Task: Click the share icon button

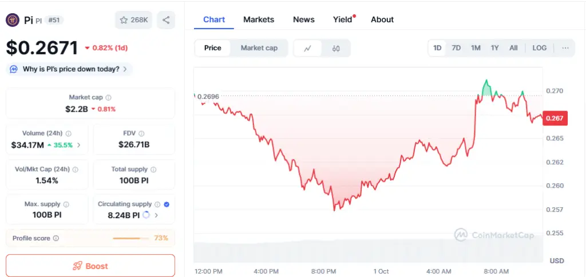Action: tap(166, 20)
